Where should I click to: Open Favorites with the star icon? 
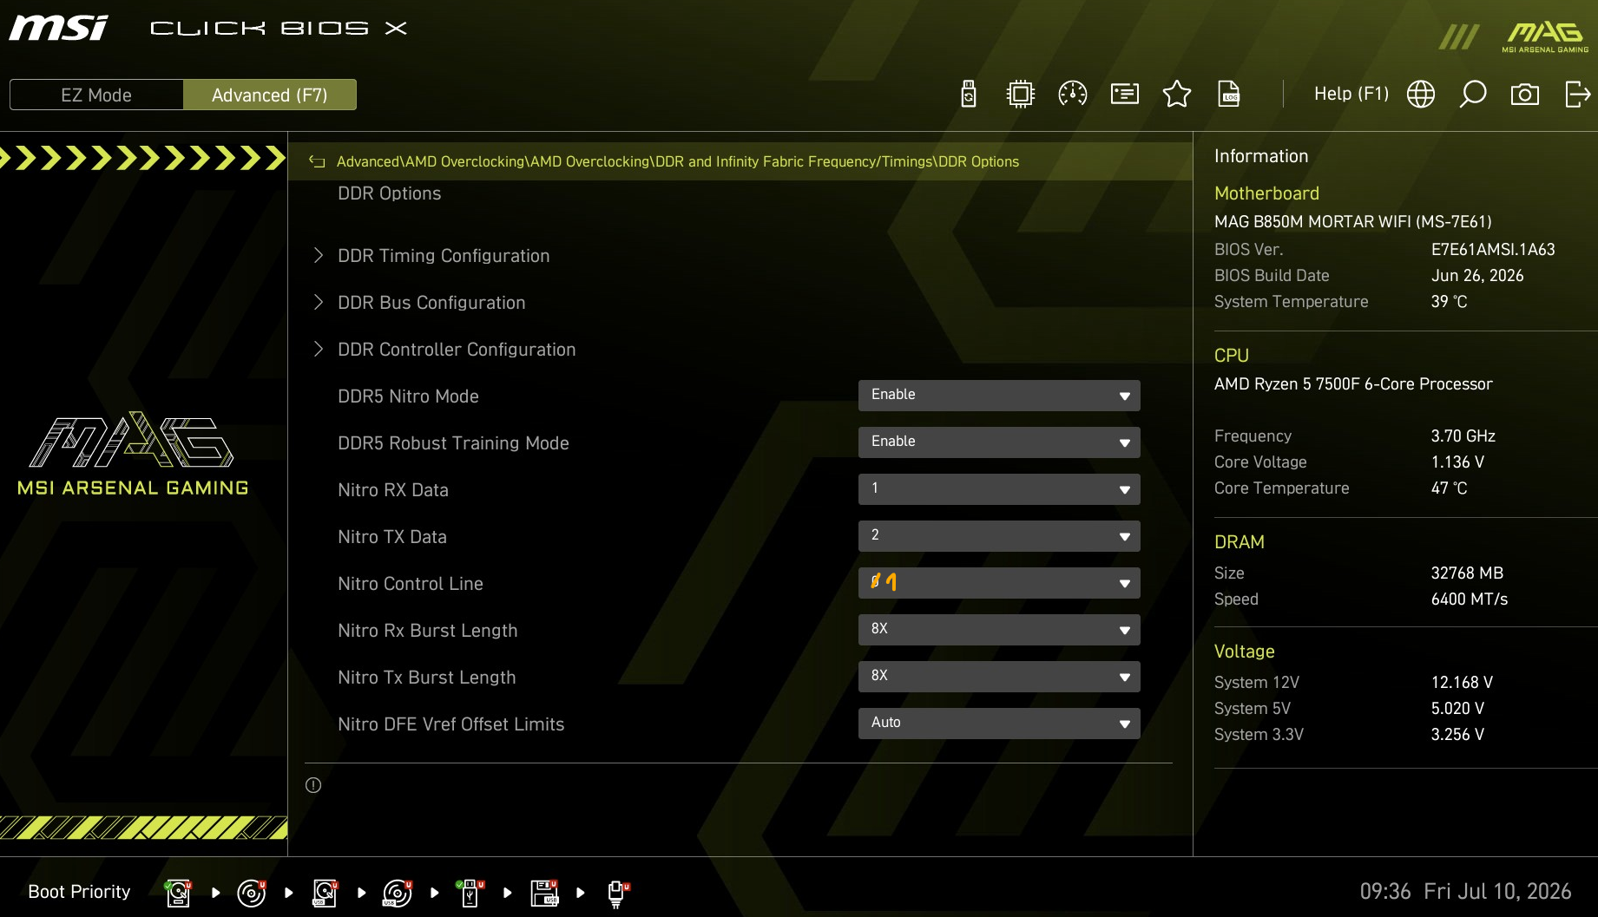[1177, 94]
